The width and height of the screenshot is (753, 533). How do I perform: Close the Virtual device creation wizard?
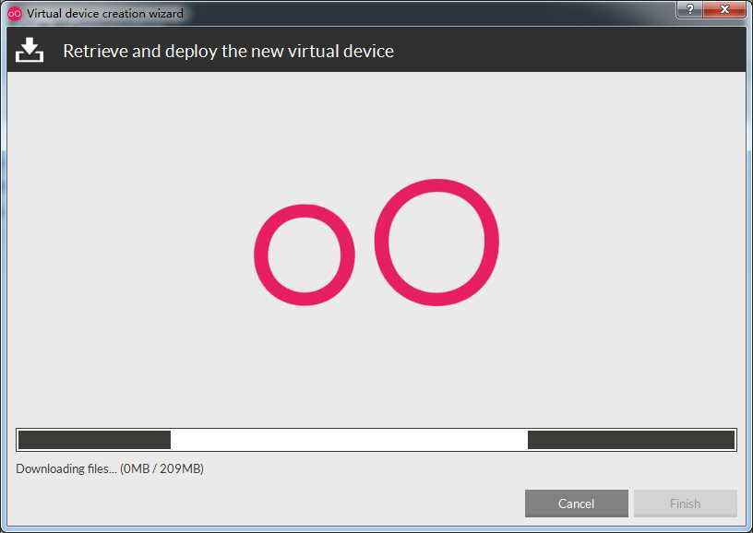point(724,9)
